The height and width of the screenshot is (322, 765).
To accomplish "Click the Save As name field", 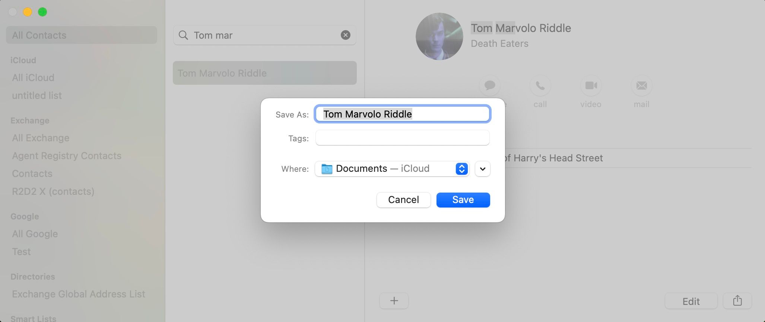I will click(x=402, y=114).
